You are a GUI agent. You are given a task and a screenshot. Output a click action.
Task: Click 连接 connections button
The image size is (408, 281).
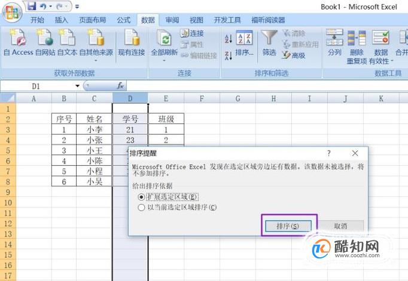(192, 33)
